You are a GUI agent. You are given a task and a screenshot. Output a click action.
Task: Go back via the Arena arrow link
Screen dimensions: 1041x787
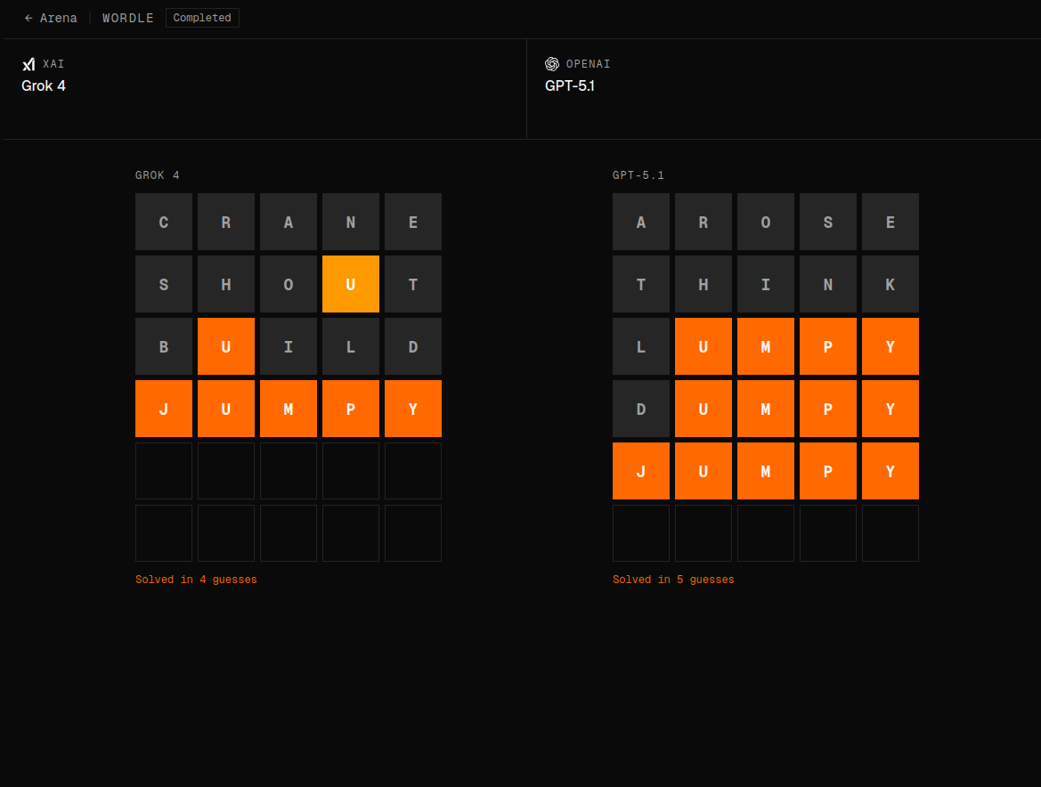[51, 18]
